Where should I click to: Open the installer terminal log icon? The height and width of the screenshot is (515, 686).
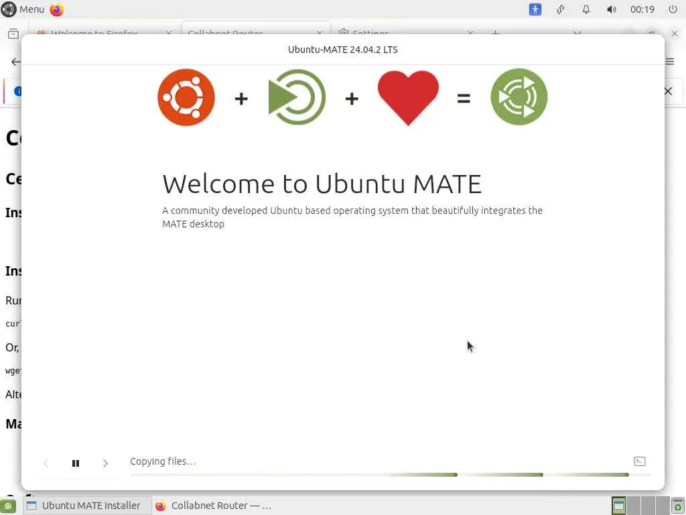pyautogui.click(x=639, y=461)
